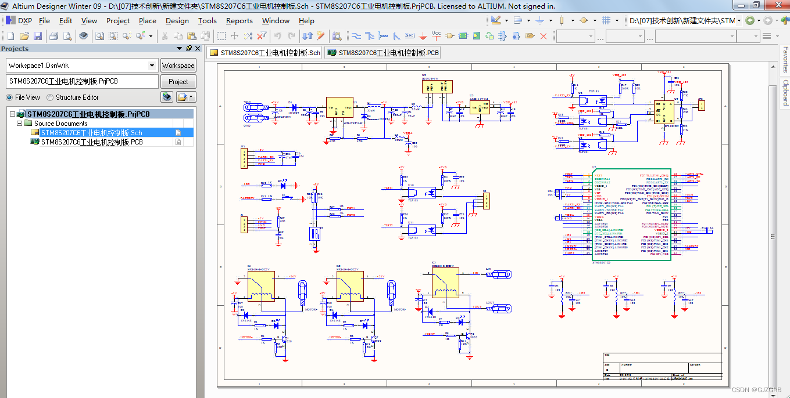This screenshot has width=790, height=398.
Task: Open an existing document via folder icon
Action: tap(24, 36)
